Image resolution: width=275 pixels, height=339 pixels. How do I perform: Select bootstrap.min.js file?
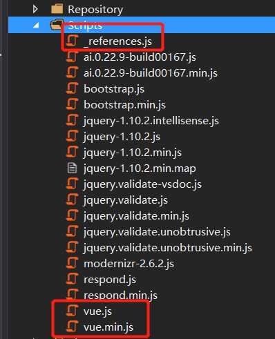(124, 105)
